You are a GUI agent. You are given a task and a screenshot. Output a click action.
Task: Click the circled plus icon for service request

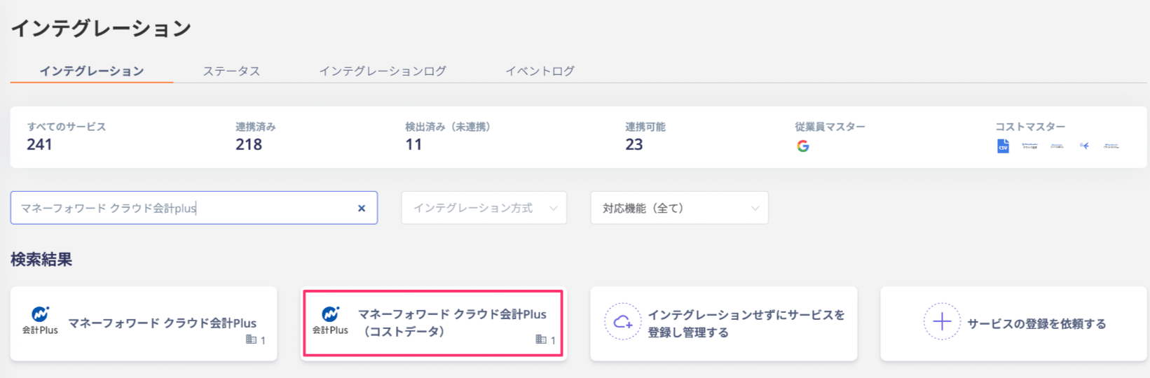click(x=942, y=321)
